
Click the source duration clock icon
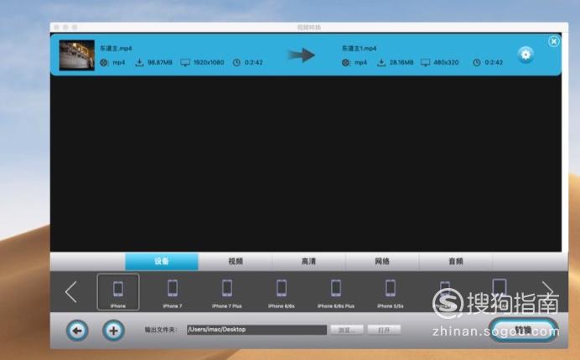236,63
